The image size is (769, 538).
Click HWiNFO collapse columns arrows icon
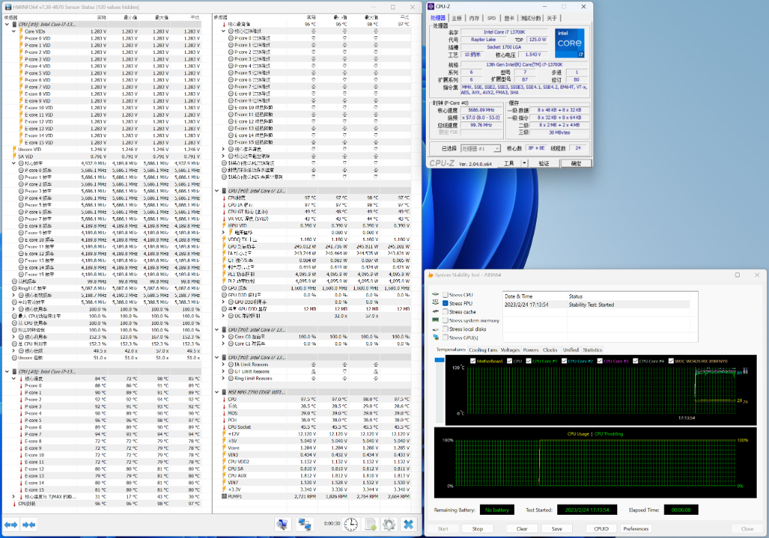pos(29,524)
